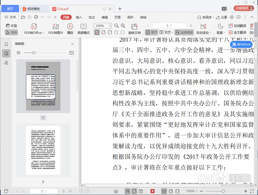This screenshot has width=258, height=195.
Task: Switch to the 插入 ribbon tab
Action: [x=79, y=17]
